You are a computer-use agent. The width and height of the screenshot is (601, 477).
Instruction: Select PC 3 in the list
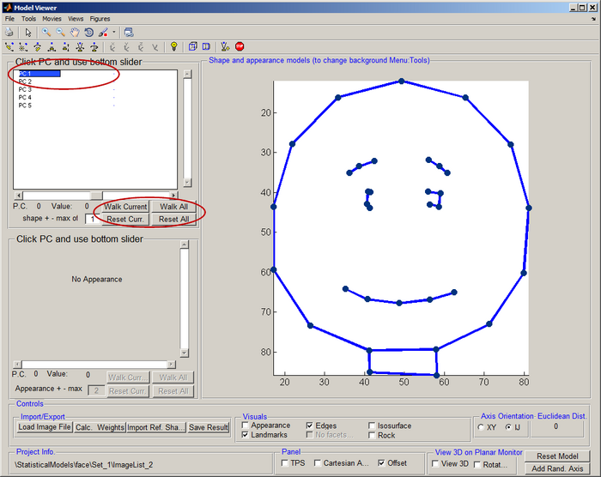(25, 89)
